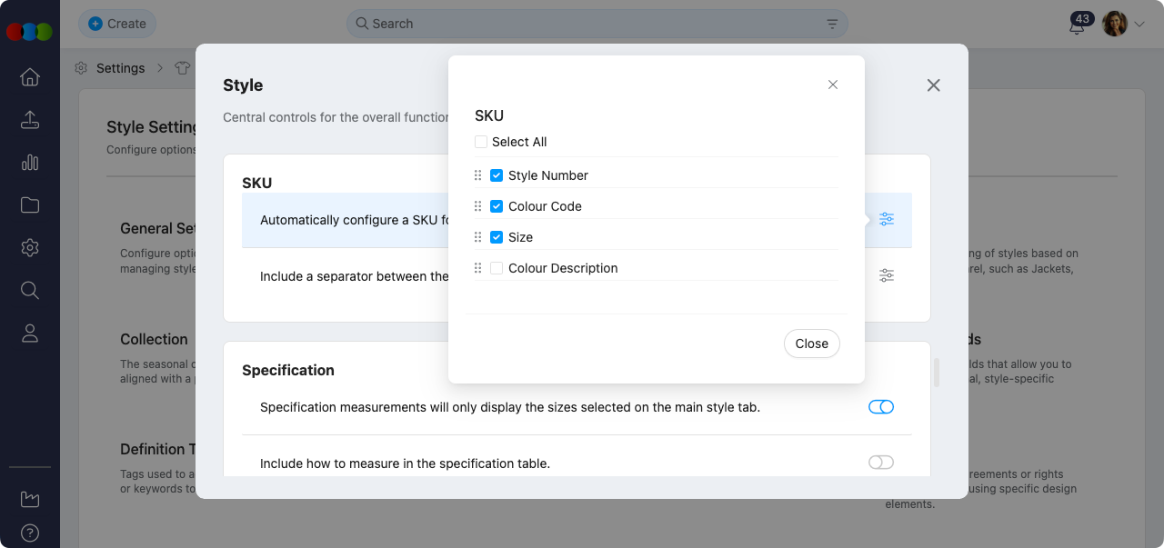The width and height of the screenshot is (1164, 548).
Task: Click the Create button
Action: click(x=117, y=24)
